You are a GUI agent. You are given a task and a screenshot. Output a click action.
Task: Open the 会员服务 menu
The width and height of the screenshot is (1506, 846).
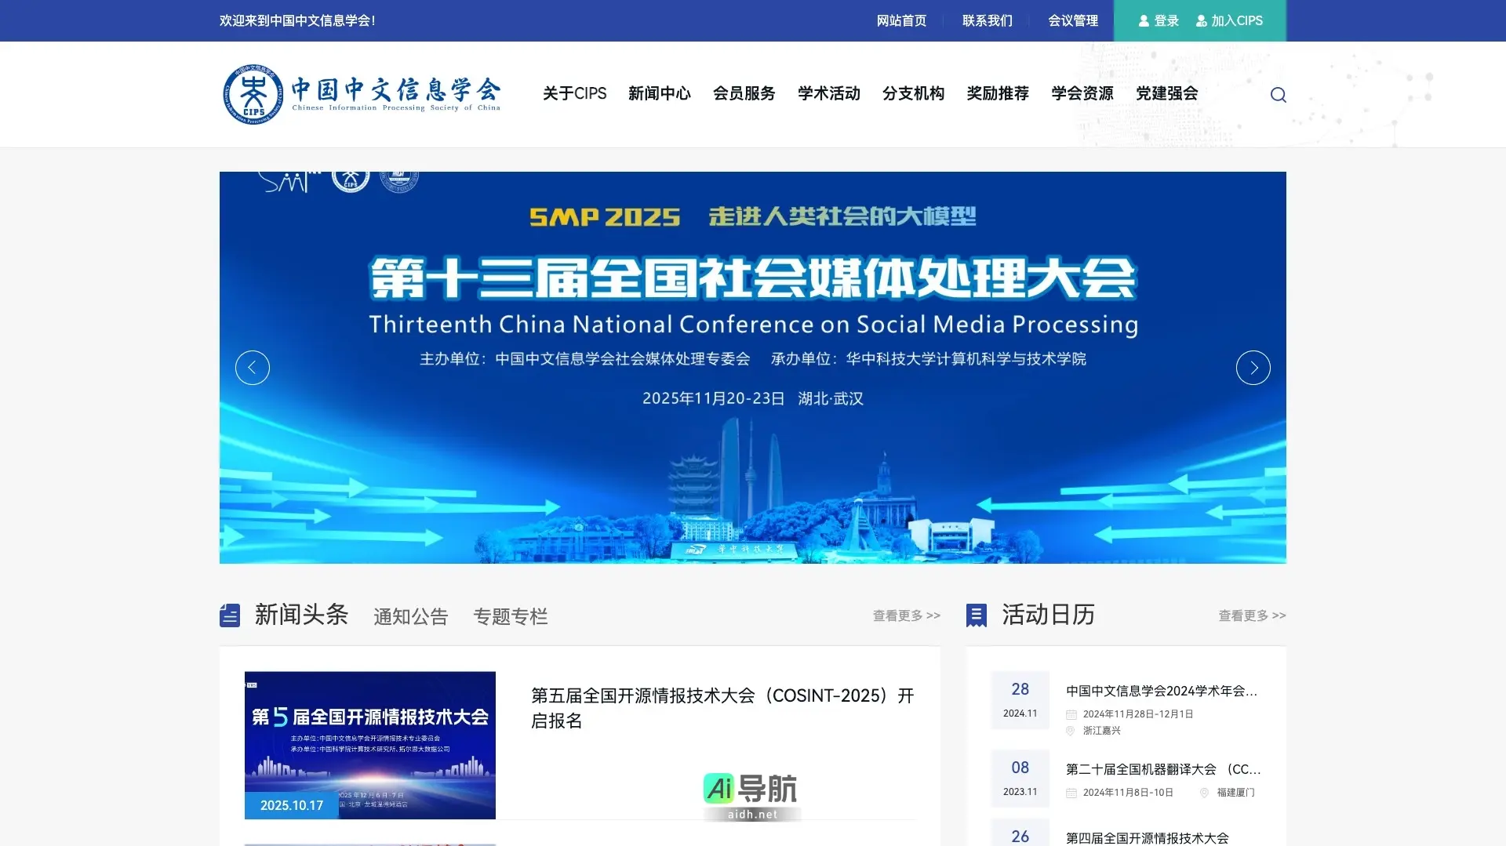pyautogui.click(x=744, y=93)
